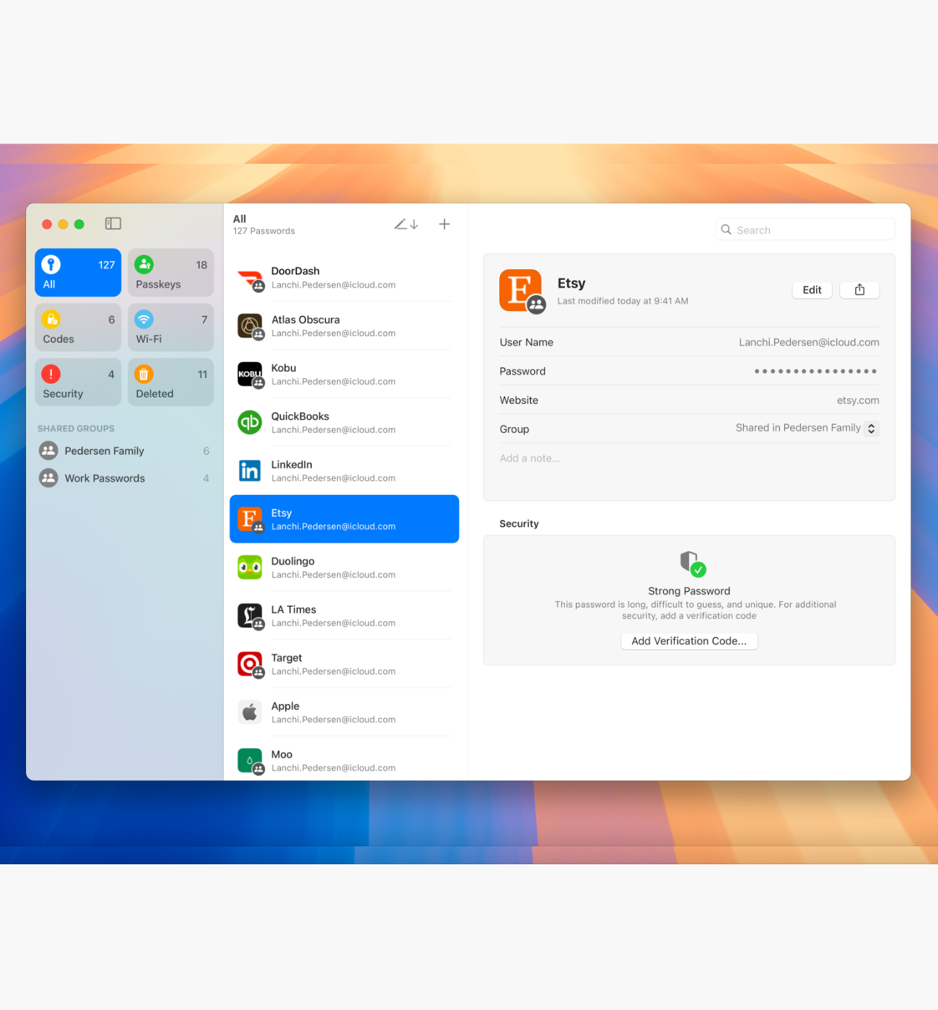Viewport: 938px width, 1010px height.
Task: Click 'Last modified today at 9:41 AM'
Action: click(623, 302)
